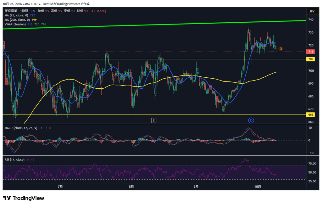Click the 700 price scale label
Viewport: 322px width, 206px height.
click(x=311, y=71)
